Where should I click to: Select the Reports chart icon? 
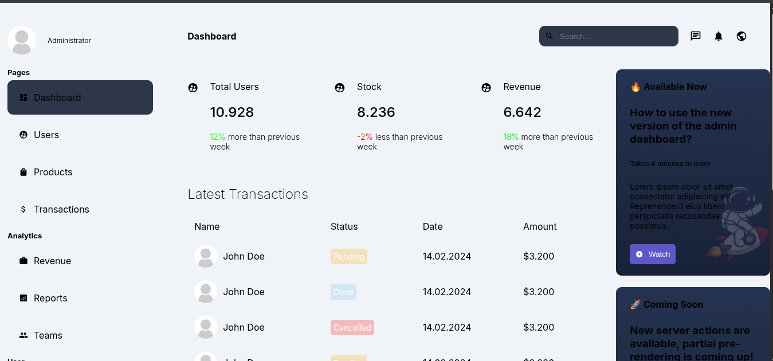pyautogui.click(x=23, y=298)
